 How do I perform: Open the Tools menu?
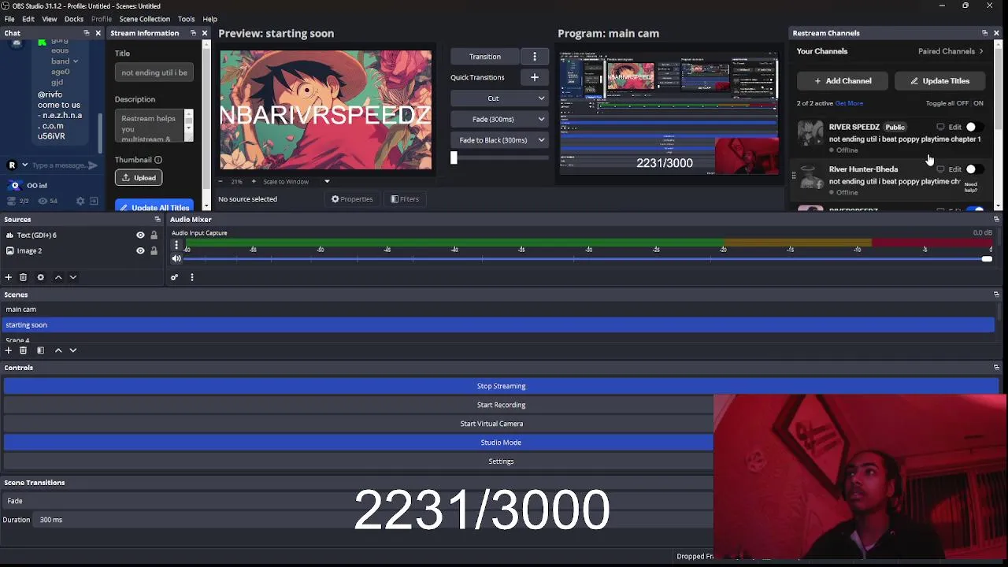187,19
